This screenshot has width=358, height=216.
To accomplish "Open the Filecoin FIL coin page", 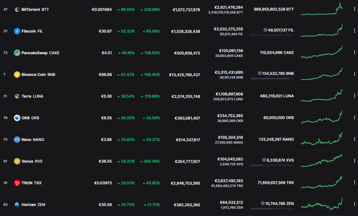I will tap(32, 31).
